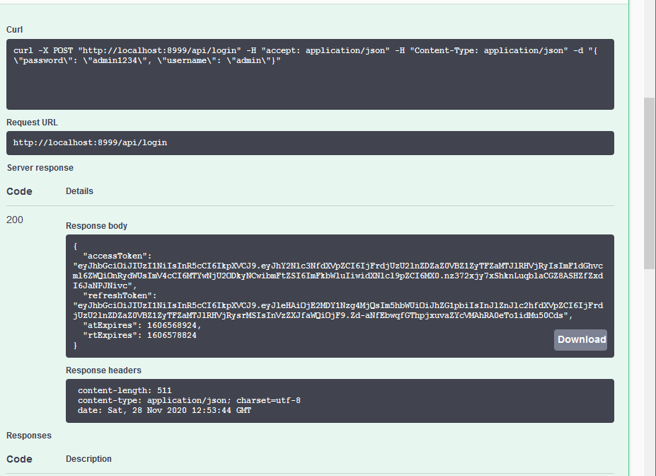Click the Description column header
The width and height of the screenshot is (656, 476).
tap(88, 459)
